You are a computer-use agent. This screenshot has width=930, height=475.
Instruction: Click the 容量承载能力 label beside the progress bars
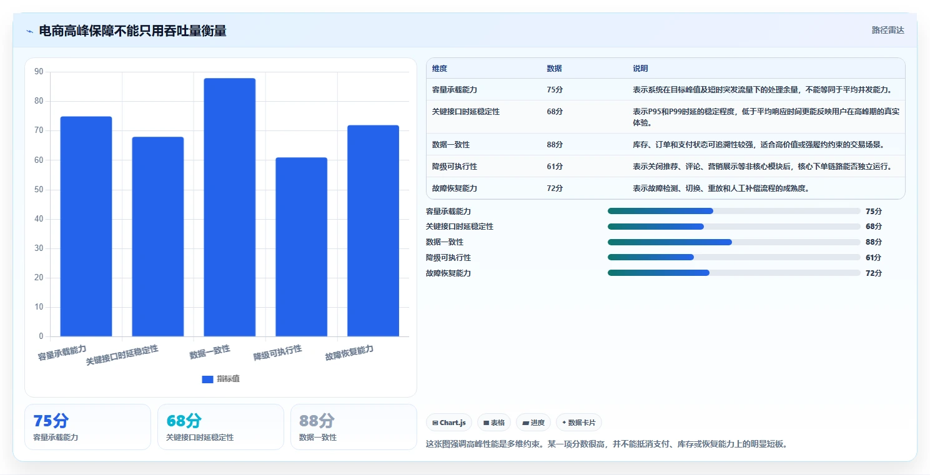(448, 211)
